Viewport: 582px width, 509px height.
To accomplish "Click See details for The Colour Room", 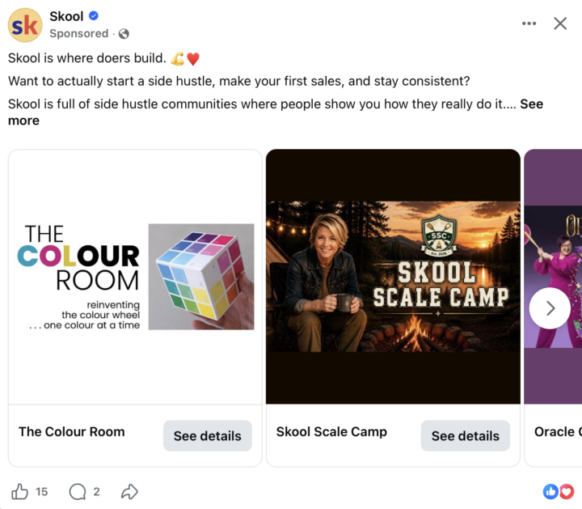I will [x=208, y=436].
